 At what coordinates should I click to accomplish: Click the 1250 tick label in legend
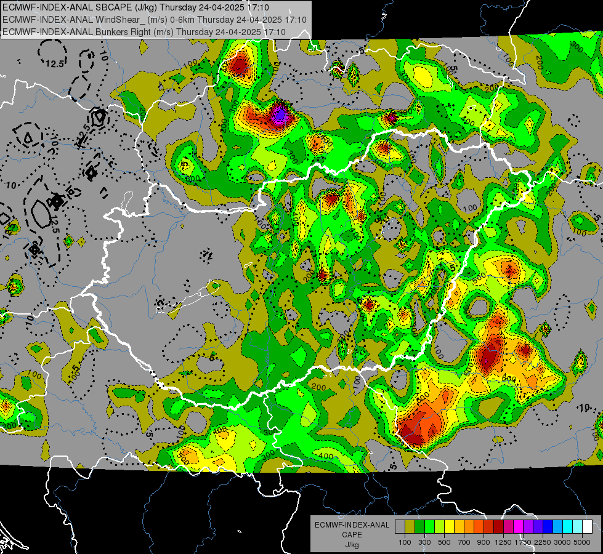503,542
